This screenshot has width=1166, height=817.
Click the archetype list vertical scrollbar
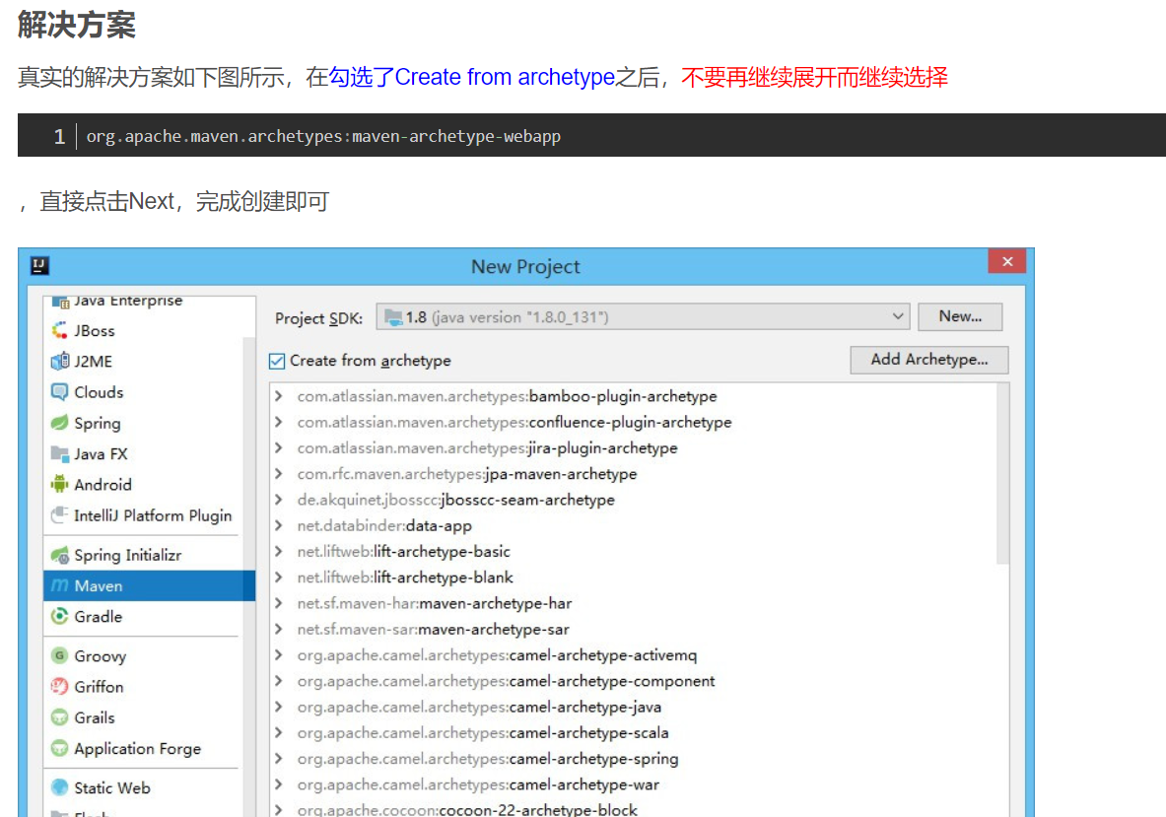(x=1002, y=474)
